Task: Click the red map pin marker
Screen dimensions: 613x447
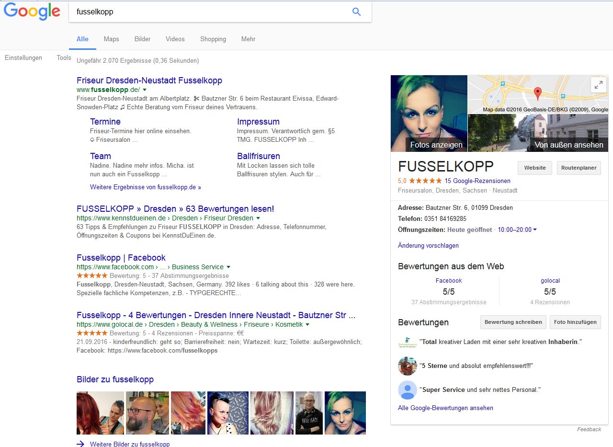Action: pos(537,93)
